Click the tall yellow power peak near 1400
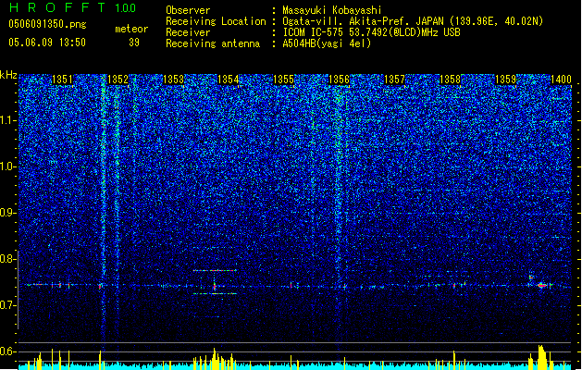The height and width of the screenshot is (370, 582). 542,357
